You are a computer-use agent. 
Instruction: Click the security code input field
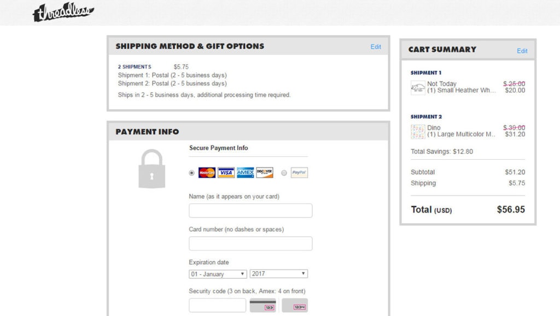click(x=217, y=305)
